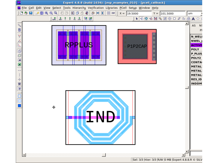
Task: Toggle the solid blue fill mode
Action: [x=19, y=106]
